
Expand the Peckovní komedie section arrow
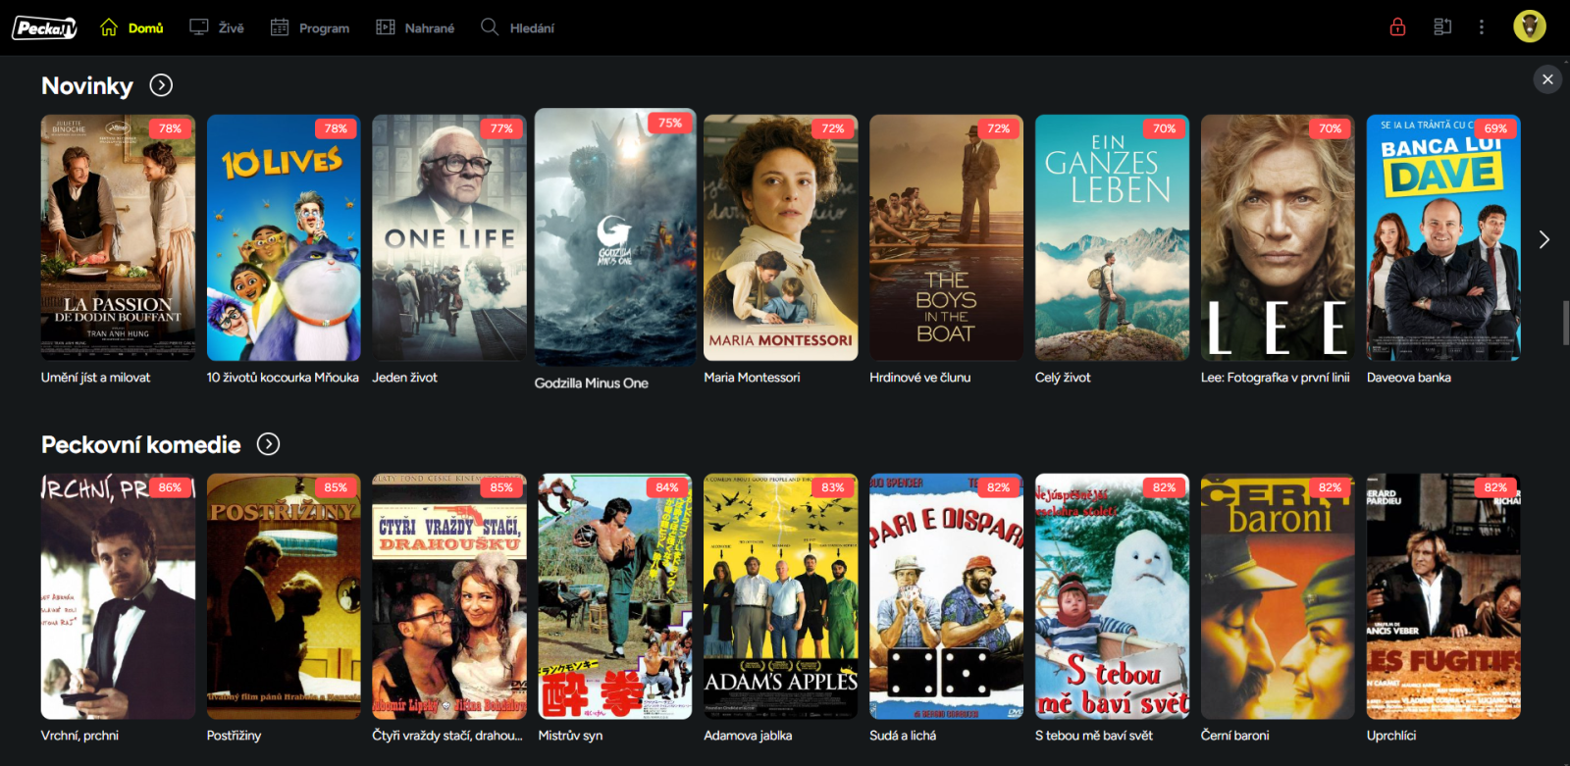(x=268, y=444)
